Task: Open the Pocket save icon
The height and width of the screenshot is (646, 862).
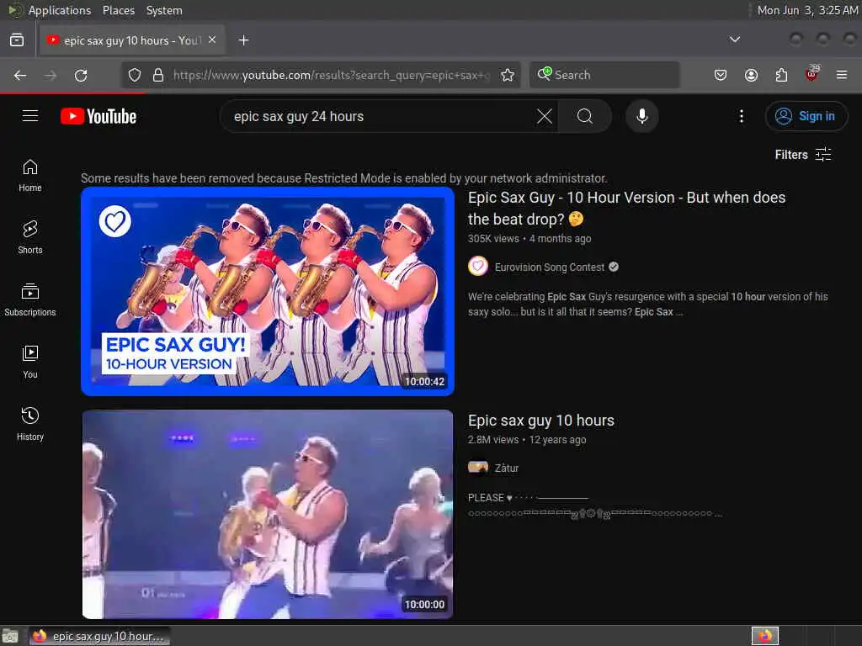Action: point(721,75)
